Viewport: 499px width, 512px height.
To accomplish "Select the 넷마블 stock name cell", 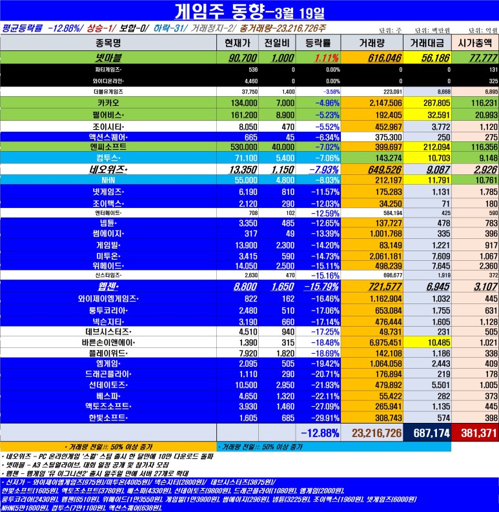I will click(108, 58).
